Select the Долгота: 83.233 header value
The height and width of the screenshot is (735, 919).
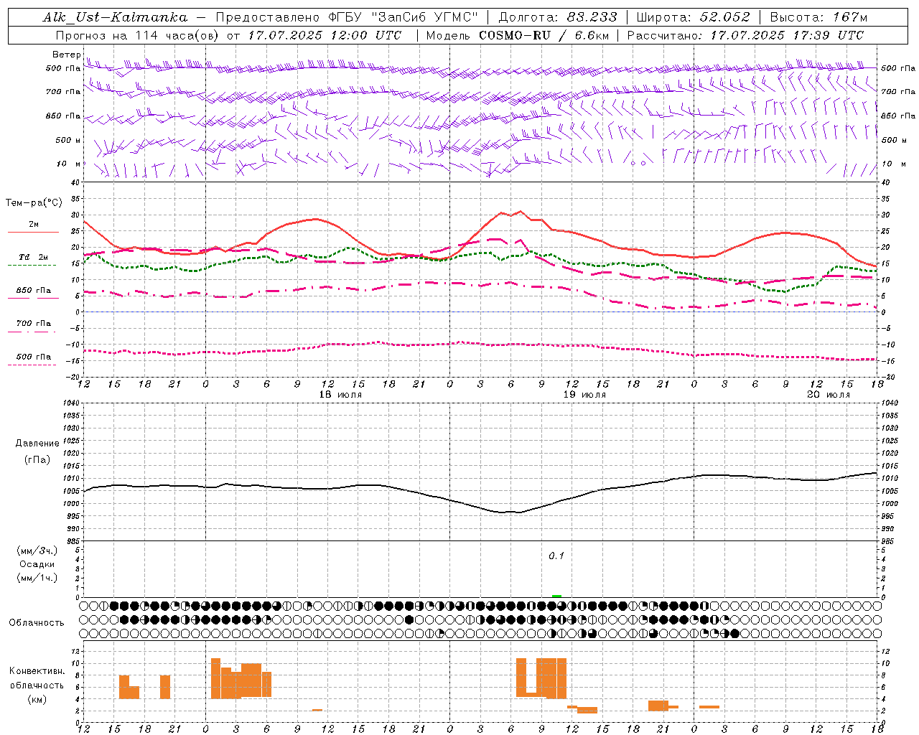557,17
